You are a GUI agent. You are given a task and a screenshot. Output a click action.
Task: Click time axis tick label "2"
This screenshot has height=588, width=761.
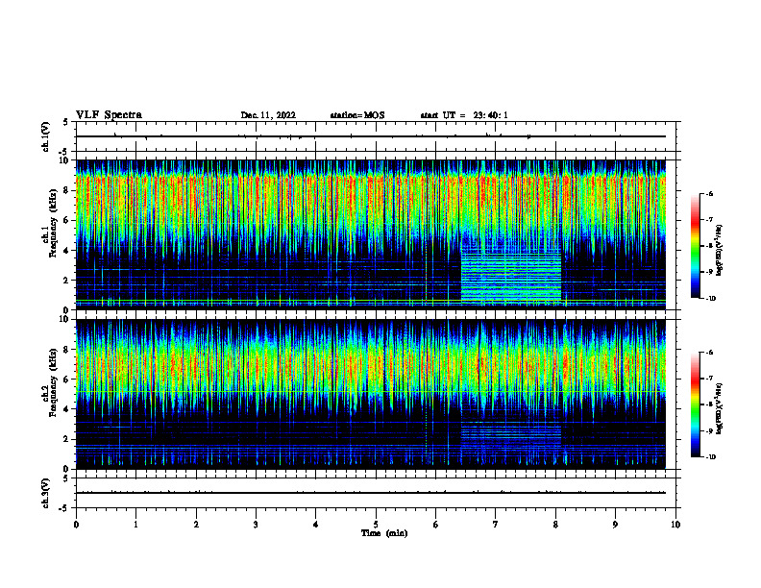(196, 525)
